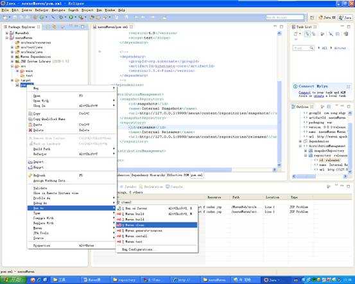Click the Export icon in context menu
355x284 pixels.
30,168
